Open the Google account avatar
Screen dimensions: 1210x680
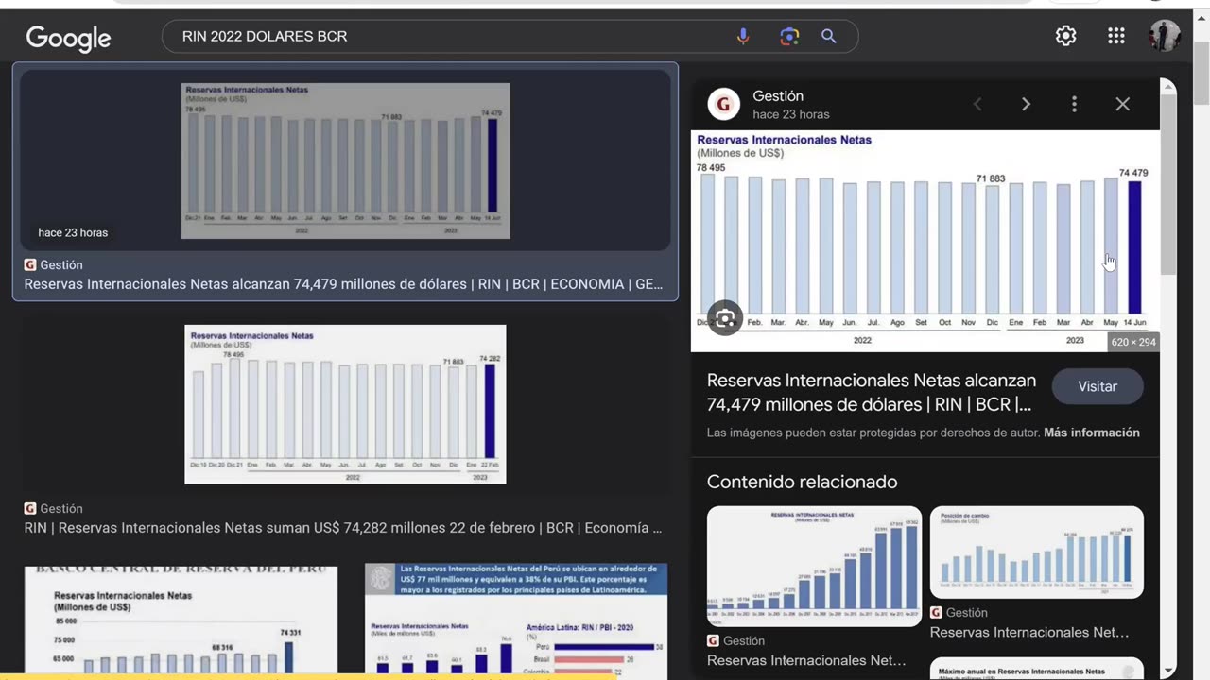pyautogui.click(x=1164, y=36)
